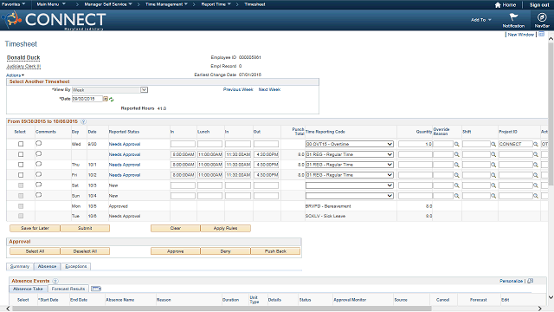Image resolution: width=554 pixels, height=312 pixels.
Task: Switch to the Exceptions tab
Action: 76,266
